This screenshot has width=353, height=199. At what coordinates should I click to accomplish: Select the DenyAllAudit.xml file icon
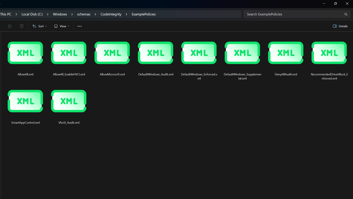point(286,53)
